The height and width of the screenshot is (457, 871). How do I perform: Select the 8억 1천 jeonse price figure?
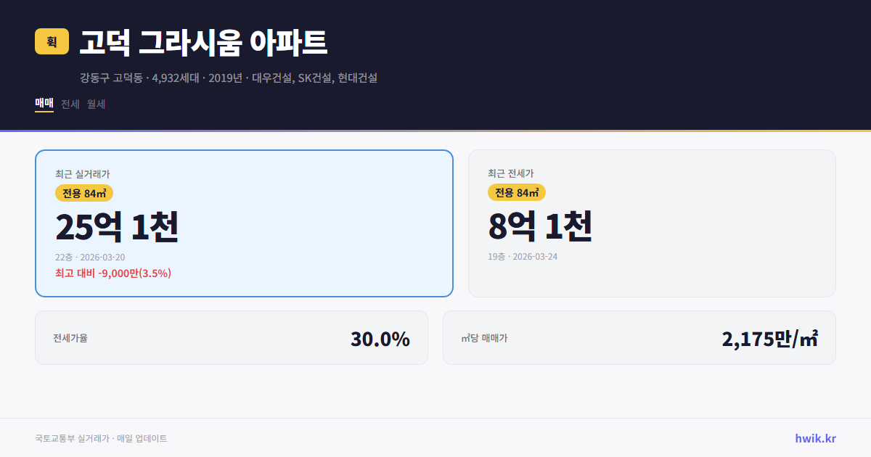tap(541, 227)
